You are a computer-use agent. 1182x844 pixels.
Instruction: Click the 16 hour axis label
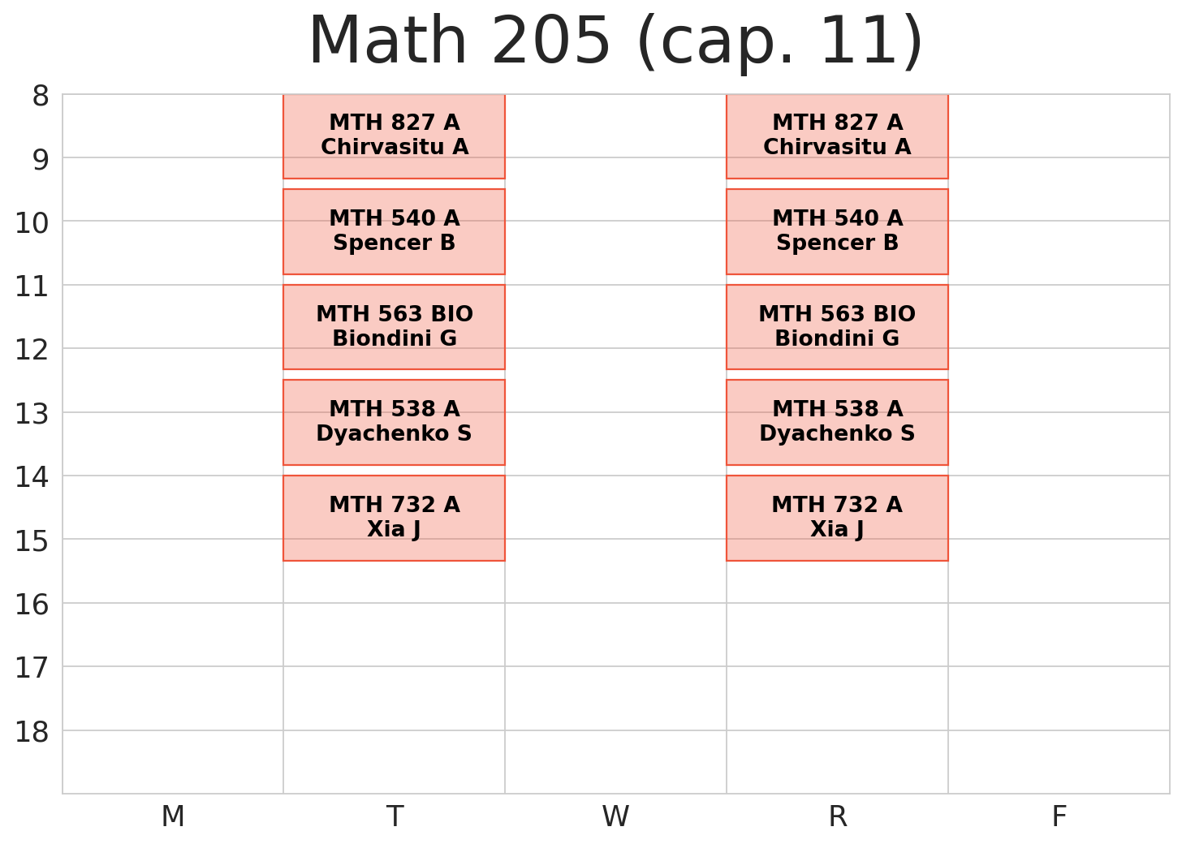(32, 605)
